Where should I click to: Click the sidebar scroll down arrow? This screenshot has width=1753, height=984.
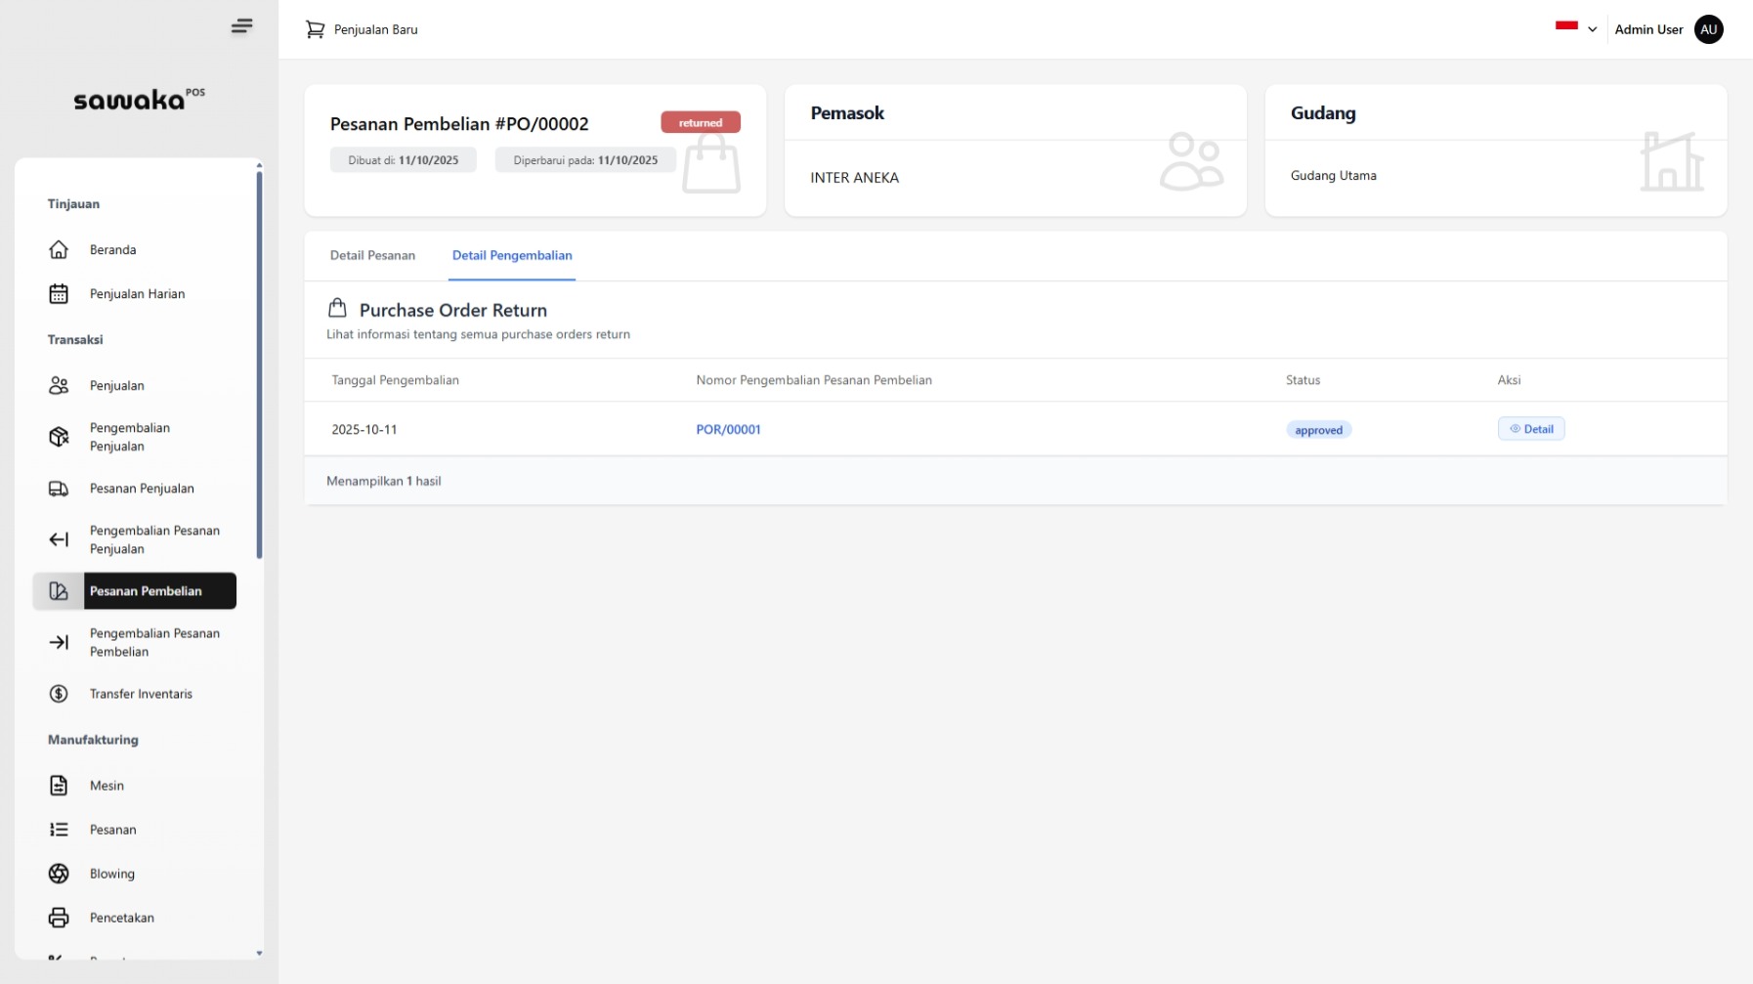(259, 953)
